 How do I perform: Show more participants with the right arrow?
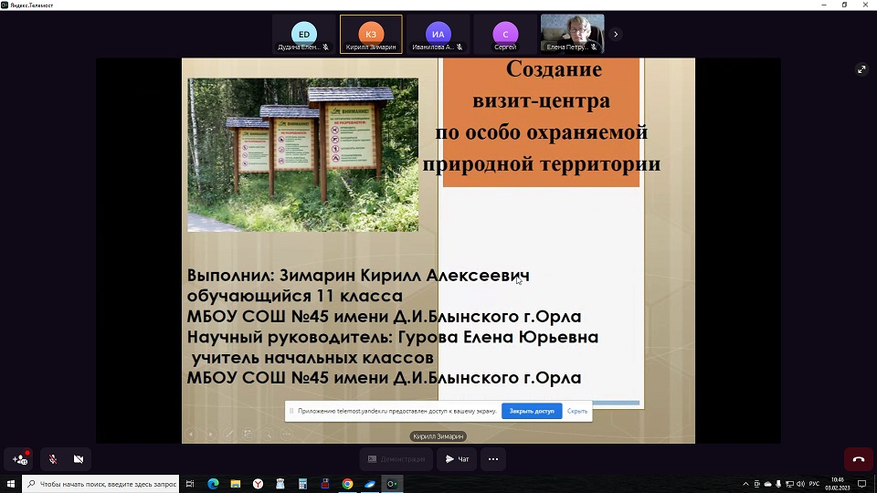click(616, 34)
